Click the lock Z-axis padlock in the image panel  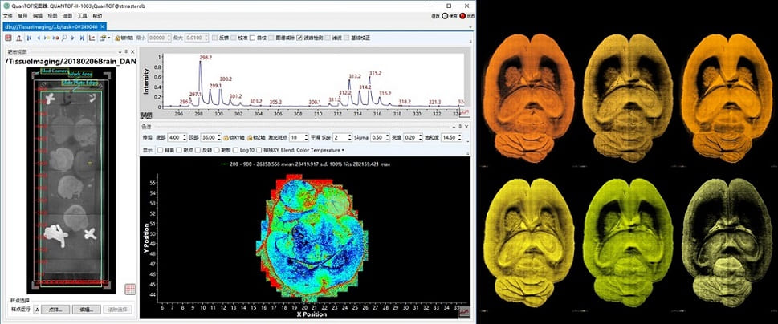pos(250,138)
